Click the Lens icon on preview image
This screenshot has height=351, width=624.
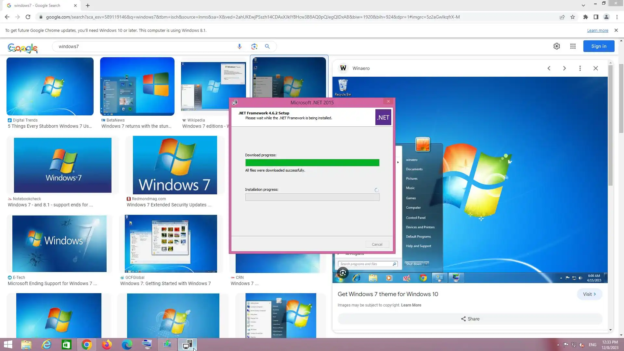[x=343, y=273]
